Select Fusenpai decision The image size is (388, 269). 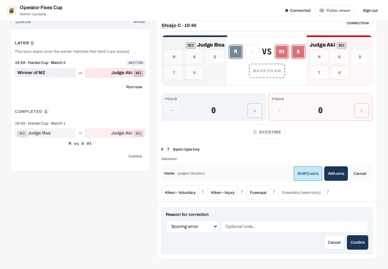(258, 193)
